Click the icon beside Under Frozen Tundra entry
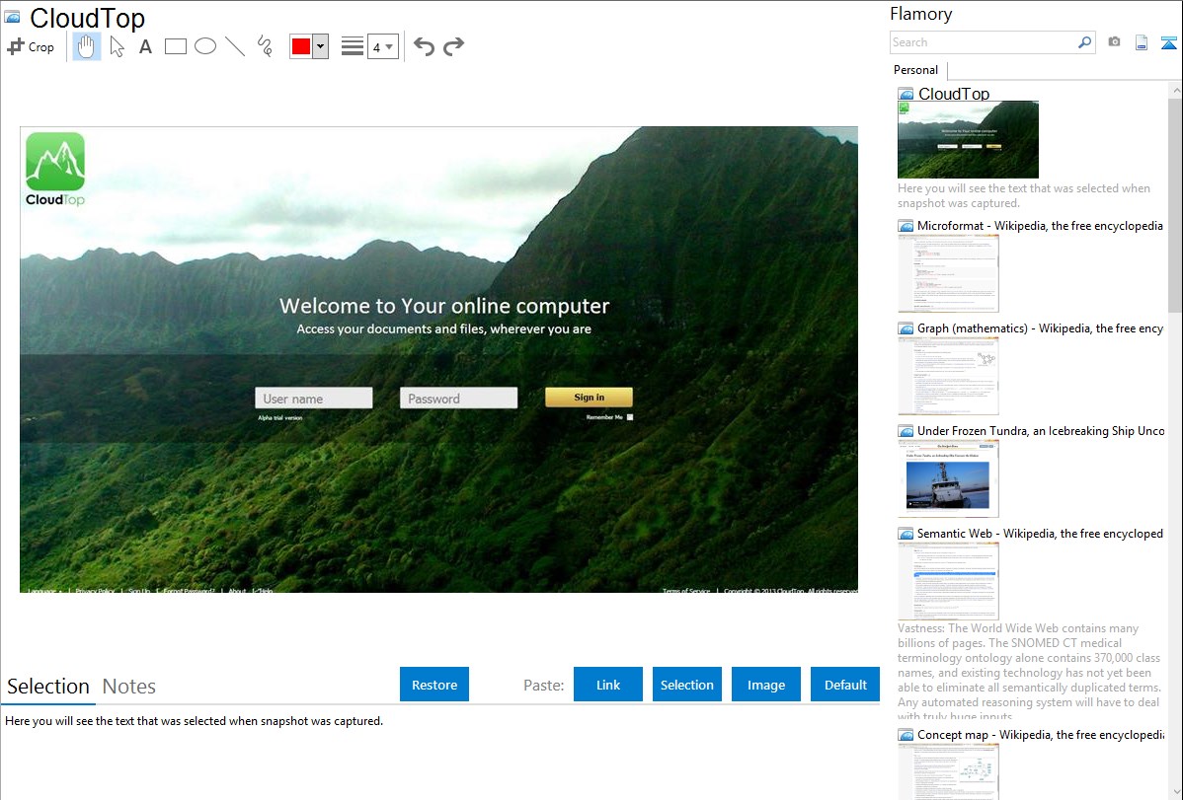 point(906,431)
